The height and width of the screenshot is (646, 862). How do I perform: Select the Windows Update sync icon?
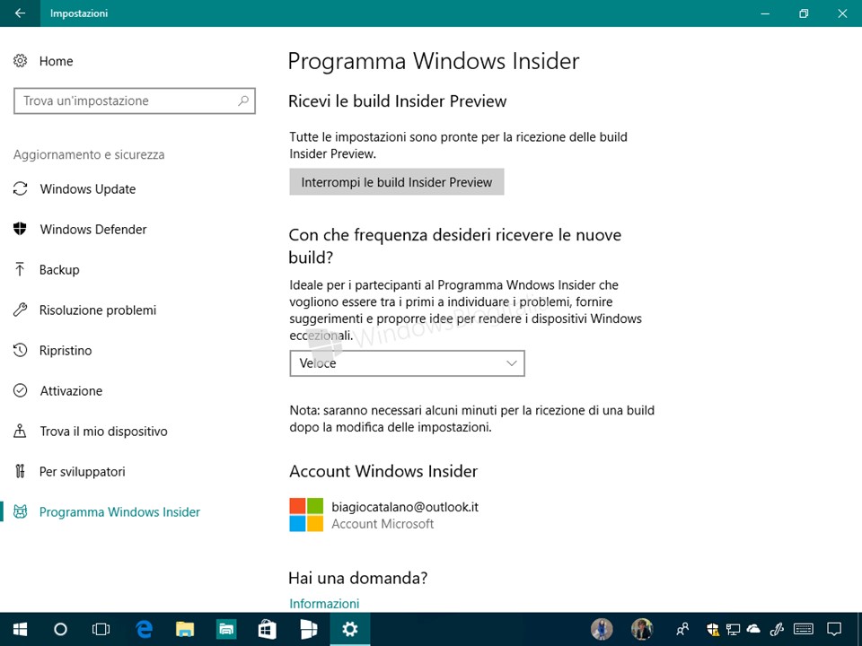(x=21, y=189)
